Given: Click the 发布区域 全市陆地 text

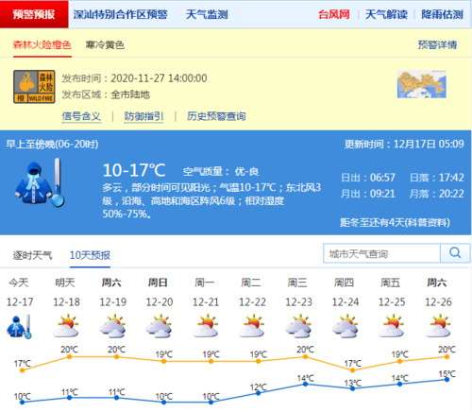Looking at the screenshot, I should click(106, 94).
